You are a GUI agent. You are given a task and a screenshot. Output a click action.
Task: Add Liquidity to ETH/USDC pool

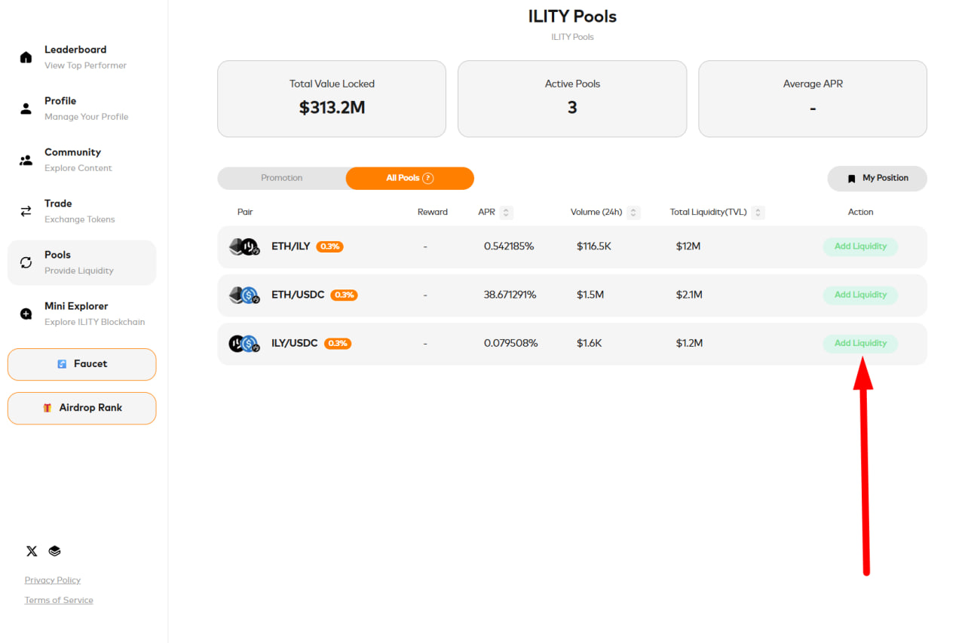tap(860, 295)
